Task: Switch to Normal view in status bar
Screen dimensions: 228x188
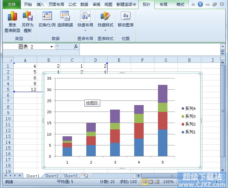Action: tap(145, 181)
